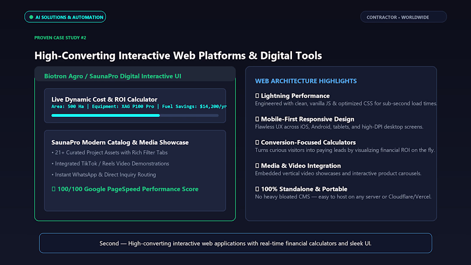Click the cyan ROI calculator progress bar
The height and width of the screenshot is (265, 471).
pyautogui.click(x=135, y=115)
